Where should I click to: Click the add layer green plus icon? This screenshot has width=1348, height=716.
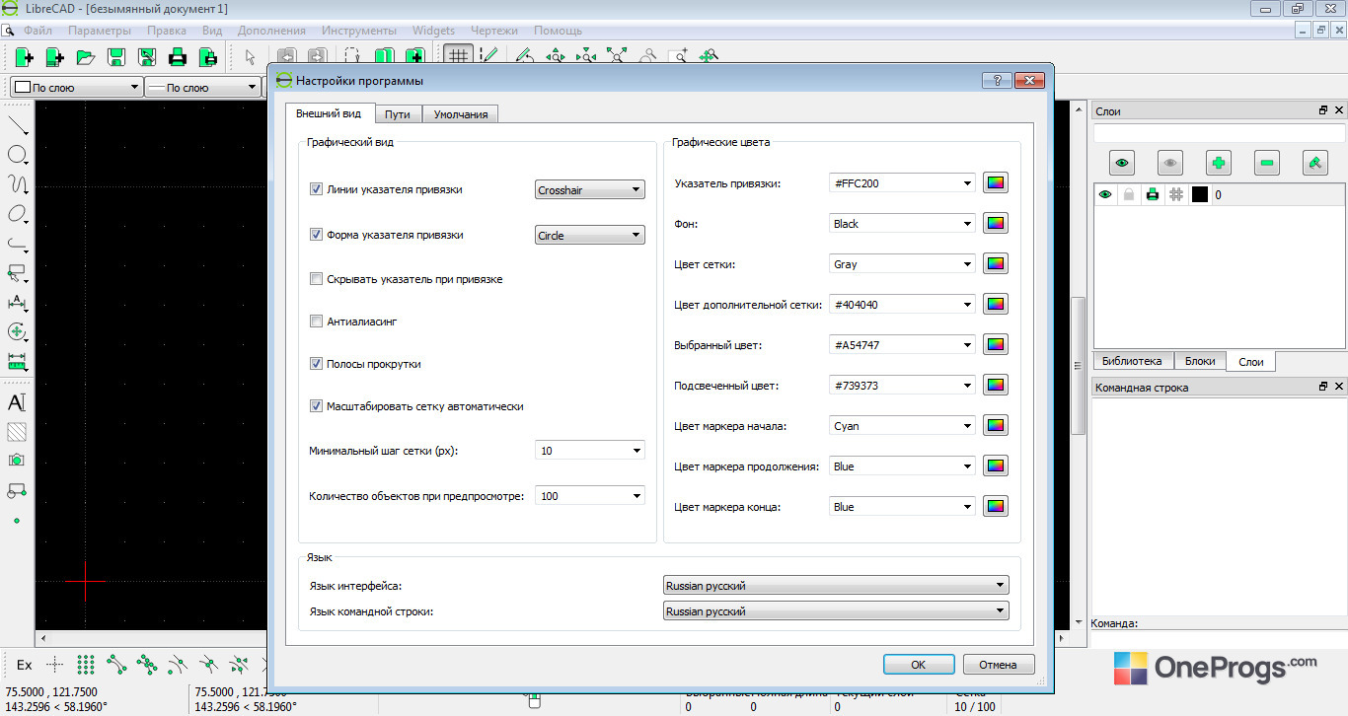coord(1219,163)
